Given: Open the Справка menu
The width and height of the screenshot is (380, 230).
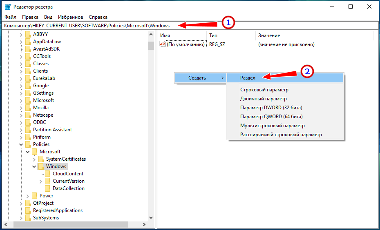Looking at the screenshot, I should 98,17.
